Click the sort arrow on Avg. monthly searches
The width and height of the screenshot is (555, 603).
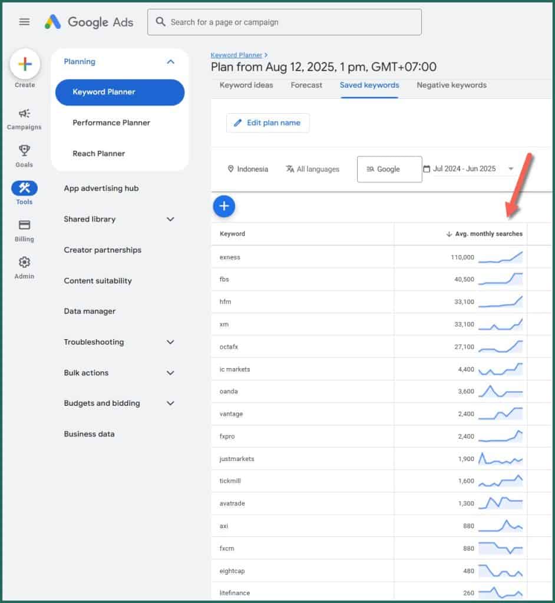(449, 234)
